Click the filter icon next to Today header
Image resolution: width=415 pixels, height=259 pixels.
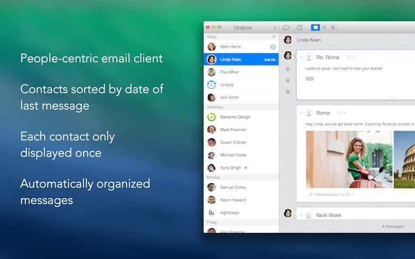(x=274, y=37)
